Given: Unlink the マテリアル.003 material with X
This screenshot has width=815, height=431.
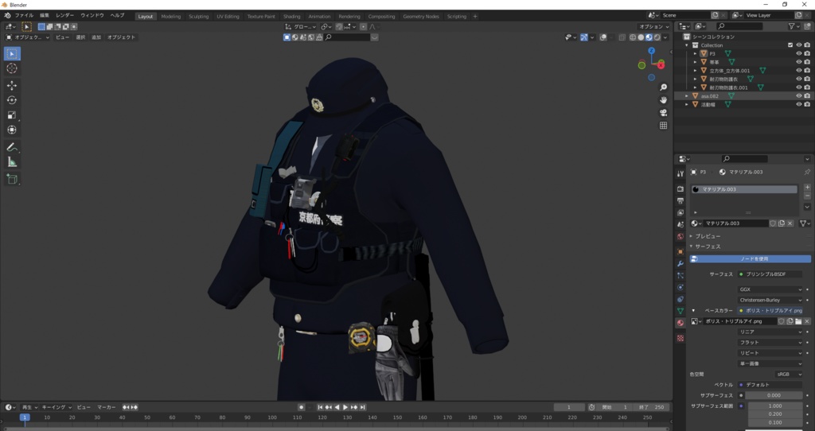Looking at the screenshot, I should point(790,223).
